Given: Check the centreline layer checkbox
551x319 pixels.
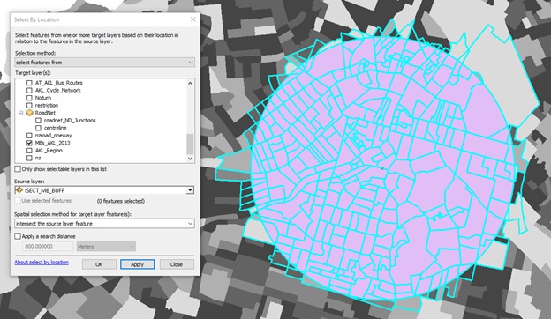Looking at the screenshot, I should click(x=38, y=128).
